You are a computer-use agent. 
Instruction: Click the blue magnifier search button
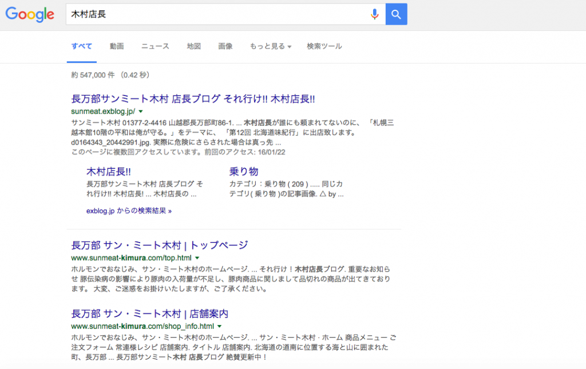point(396,14)
